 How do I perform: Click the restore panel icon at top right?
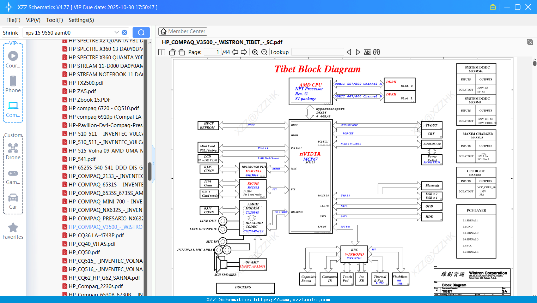pos(530,42)
